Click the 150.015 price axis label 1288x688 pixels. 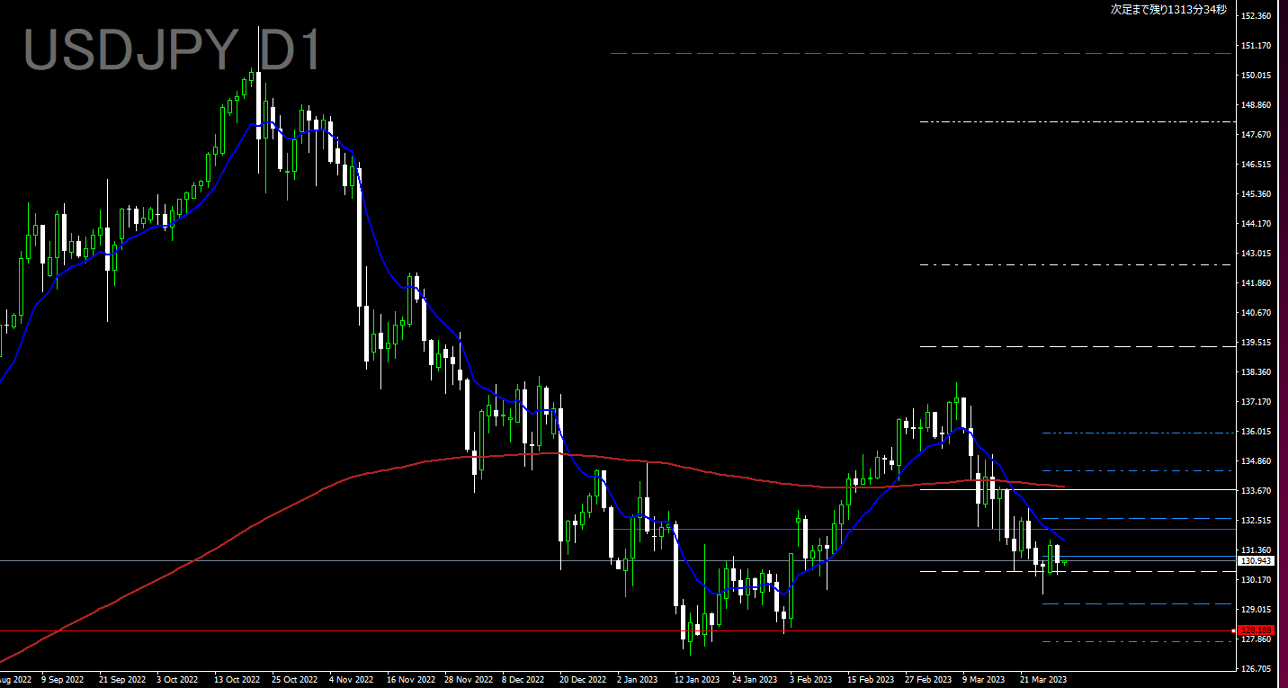(x=1256, y=76)
